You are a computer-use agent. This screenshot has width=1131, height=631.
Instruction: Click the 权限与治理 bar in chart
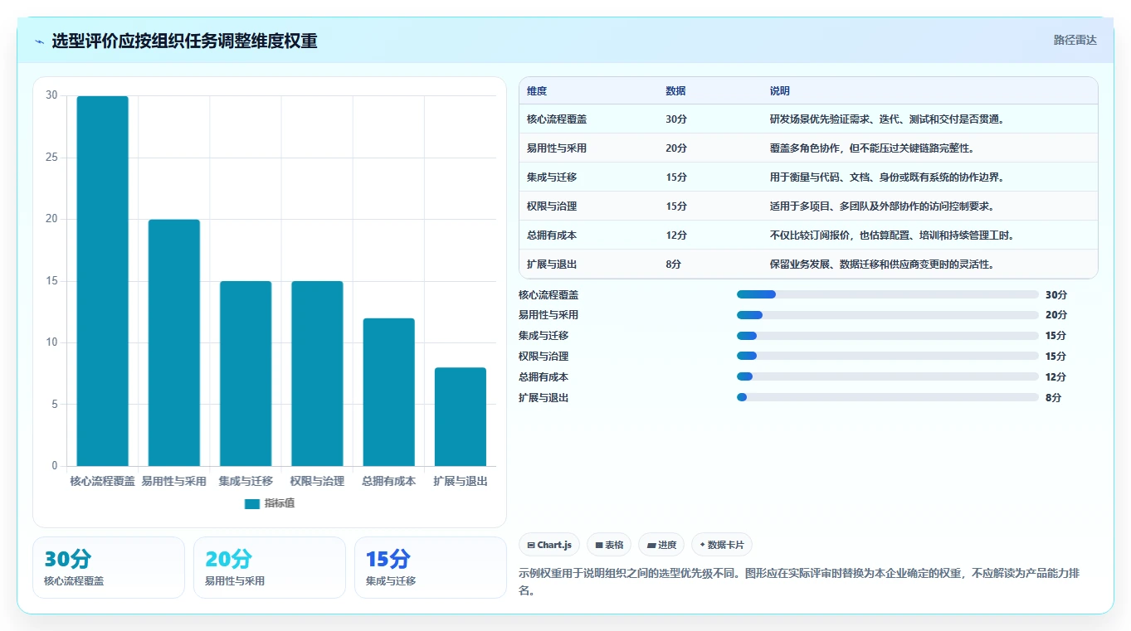(x=317, y=373)
